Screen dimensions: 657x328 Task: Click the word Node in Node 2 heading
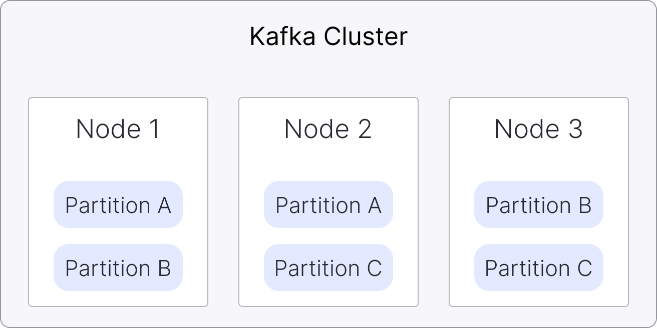click(x=316, y=129)
